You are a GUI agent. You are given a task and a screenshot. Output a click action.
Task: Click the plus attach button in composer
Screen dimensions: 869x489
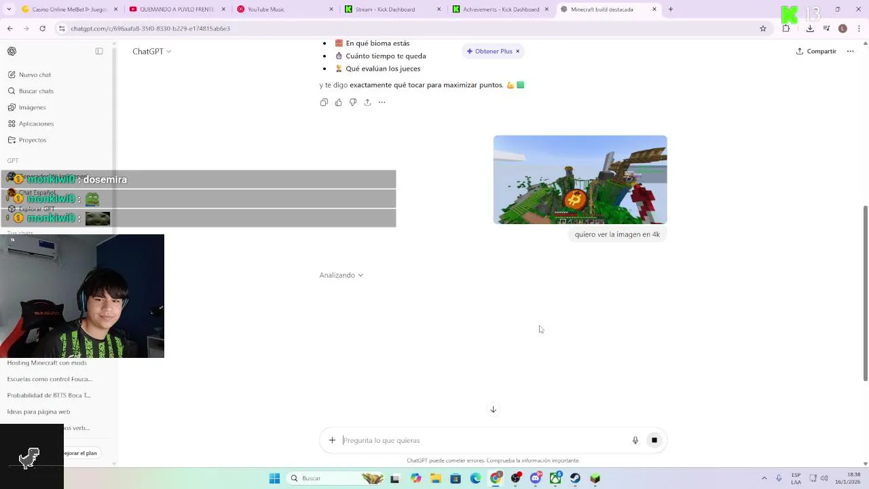click(332, 440)
